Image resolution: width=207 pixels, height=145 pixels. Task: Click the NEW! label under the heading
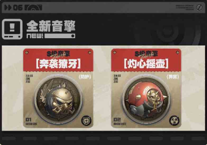[x=35, y=36]
